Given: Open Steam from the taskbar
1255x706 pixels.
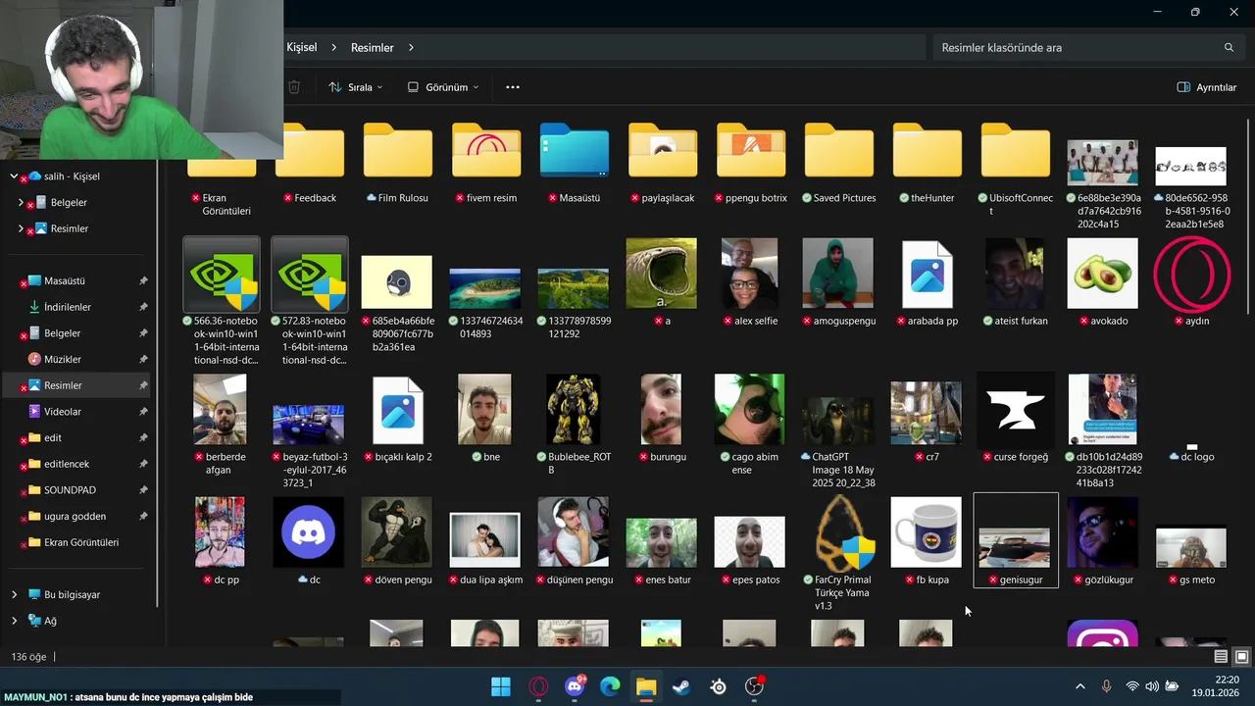Looking at the screenshot, I should point(681,686).
